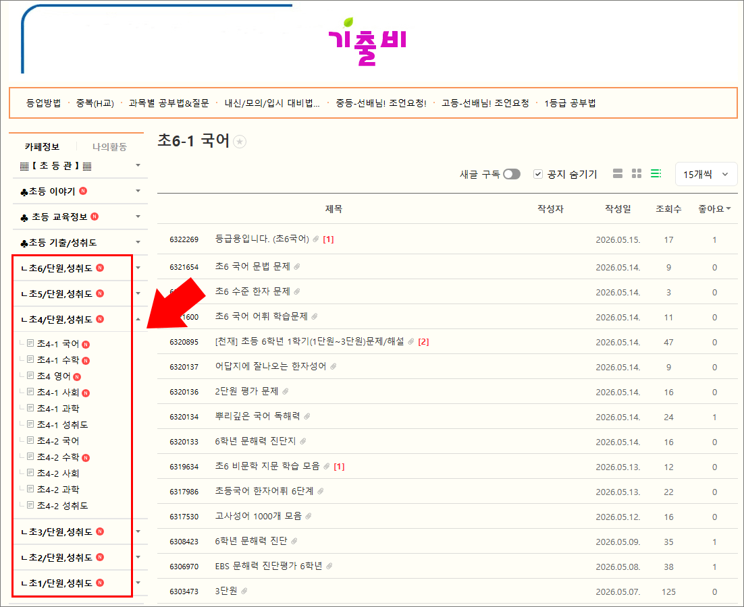The width and height of the screenshot is (744, 607).
Task: Open the 초4 영어 board
Action: click(x=53, y=376)
